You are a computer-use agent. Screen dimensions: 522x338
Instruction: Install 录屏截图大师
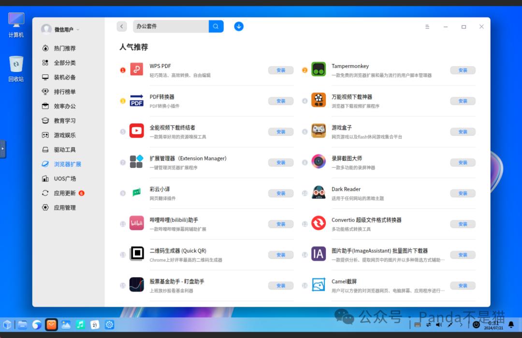(x=463, y=163)
